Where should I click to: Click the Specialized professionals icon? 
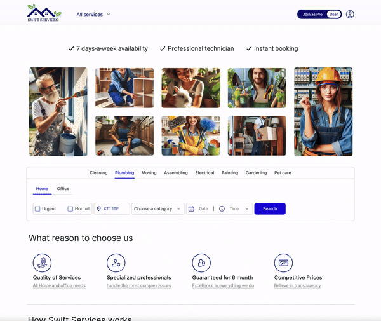(x=116, y=263)
